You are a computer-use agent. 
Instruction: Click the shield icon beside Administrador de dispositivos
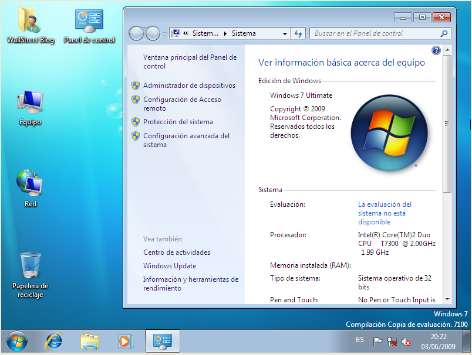point(136,86)
